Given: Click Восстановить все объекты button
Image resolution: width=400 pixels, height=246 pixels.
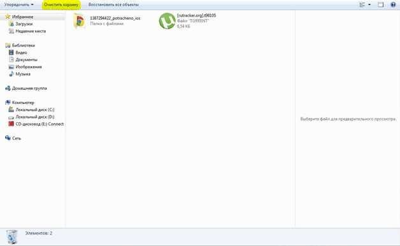Looking at the screenshot, I should tap(113, 4).
